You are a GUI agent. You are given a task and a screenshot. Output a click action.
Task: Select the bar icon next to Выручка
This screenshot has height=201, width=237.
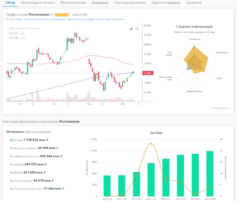click(x=12, y=164)
